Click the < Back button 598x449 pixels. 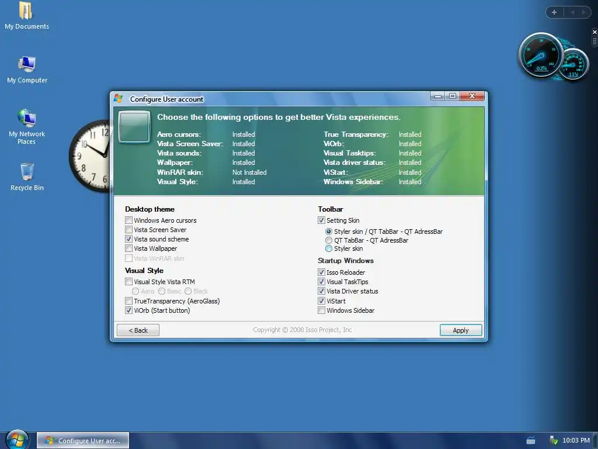point(138,330)
